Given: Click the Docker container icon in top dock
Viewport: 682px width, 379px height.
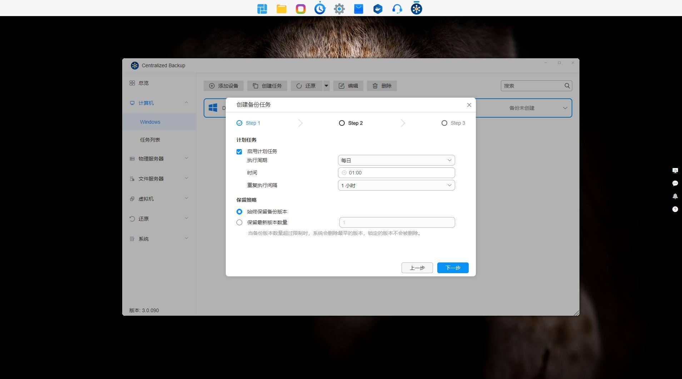Looking at the screenshot, I should [x=378, y=9].
